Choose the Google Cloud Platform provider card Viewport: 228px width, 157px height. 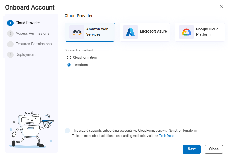click(x=200, y=32)
